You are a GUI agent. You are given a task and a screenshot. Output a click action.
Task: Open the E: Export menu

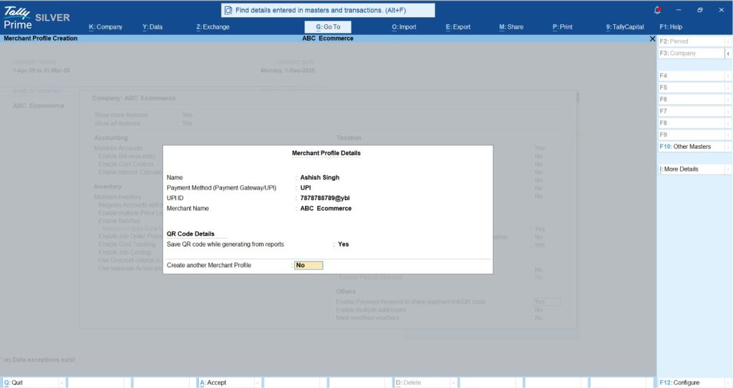458,27
